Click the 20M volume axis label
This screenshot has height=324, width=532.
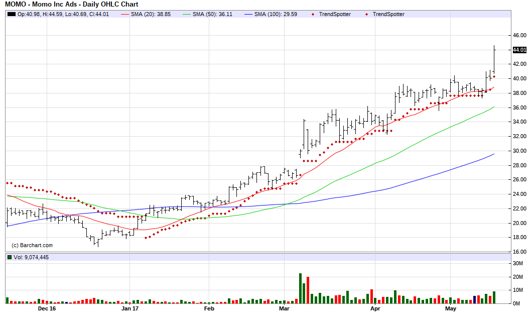tap(518, 277)
